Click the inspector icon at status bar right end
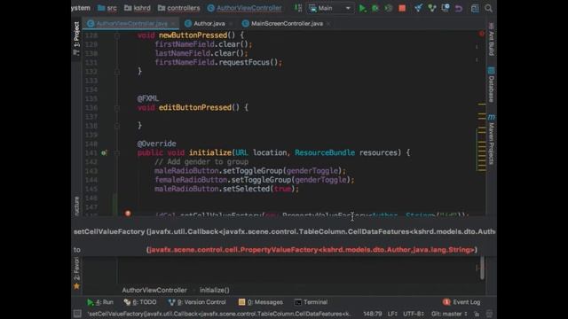Image resolution: width=568 pixels, height=319 pixels. [x=489, y=314]
